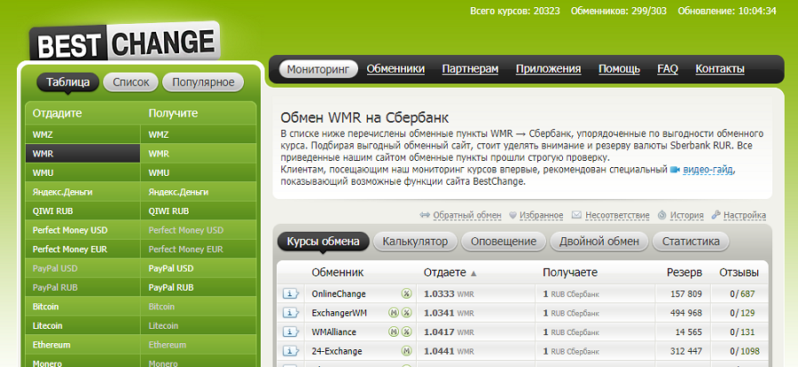Open the видео-гайд link
The width and height of the screenshot is (798, 367).
click(x=708, y=170)
